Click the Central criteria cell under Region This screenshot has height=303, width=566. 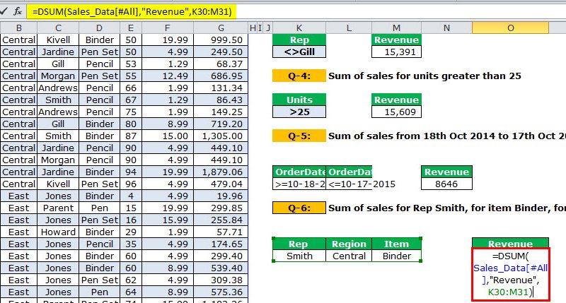(x=349, y=256)
